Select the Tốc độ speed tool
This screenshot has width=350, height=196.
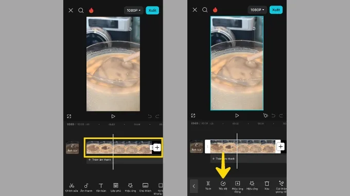pos(223,185)
